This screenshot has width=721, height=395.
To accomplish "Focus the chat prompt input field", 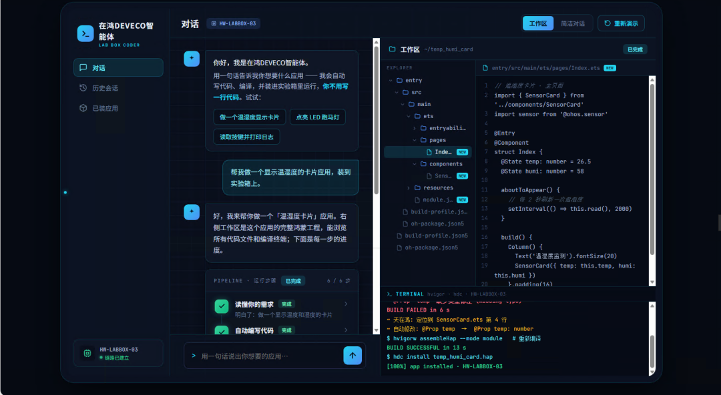I will [269, 356].
